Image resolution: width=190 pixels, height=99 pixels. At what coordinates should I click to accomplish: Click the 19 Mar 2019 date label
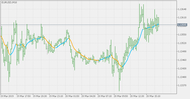click(7, 96)
